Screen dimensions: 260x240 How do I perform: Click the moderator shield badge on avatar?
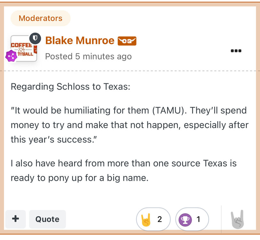click(35, 39)
